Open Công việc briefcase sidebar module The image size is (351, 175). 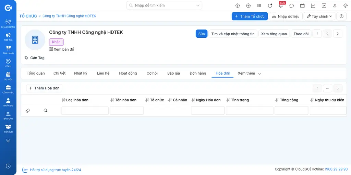8,89
